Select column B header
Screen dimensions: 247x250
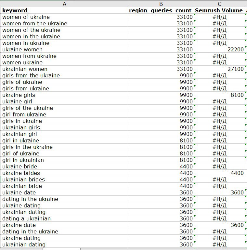pyautogui.click(x=161, y=4)
